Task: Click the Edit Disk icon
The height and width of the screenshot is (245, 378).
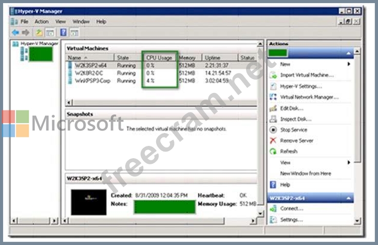Action: click(273, 108)
